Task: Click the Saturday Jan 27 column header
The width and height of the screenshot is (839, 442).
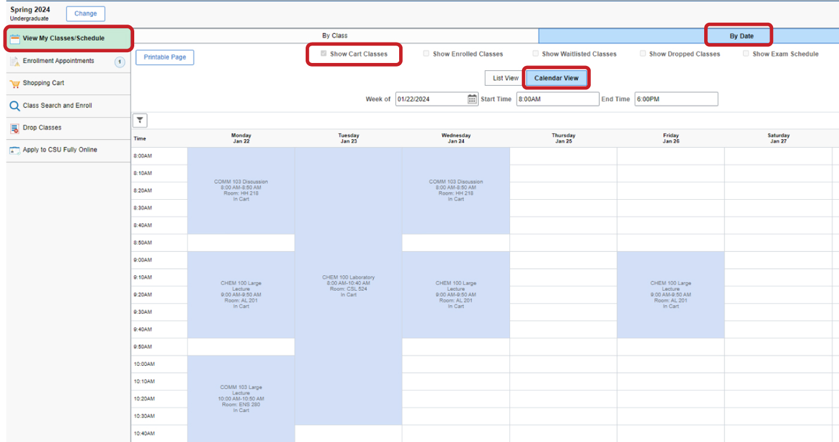Action: pyautogui.click(x=778, y=139)
